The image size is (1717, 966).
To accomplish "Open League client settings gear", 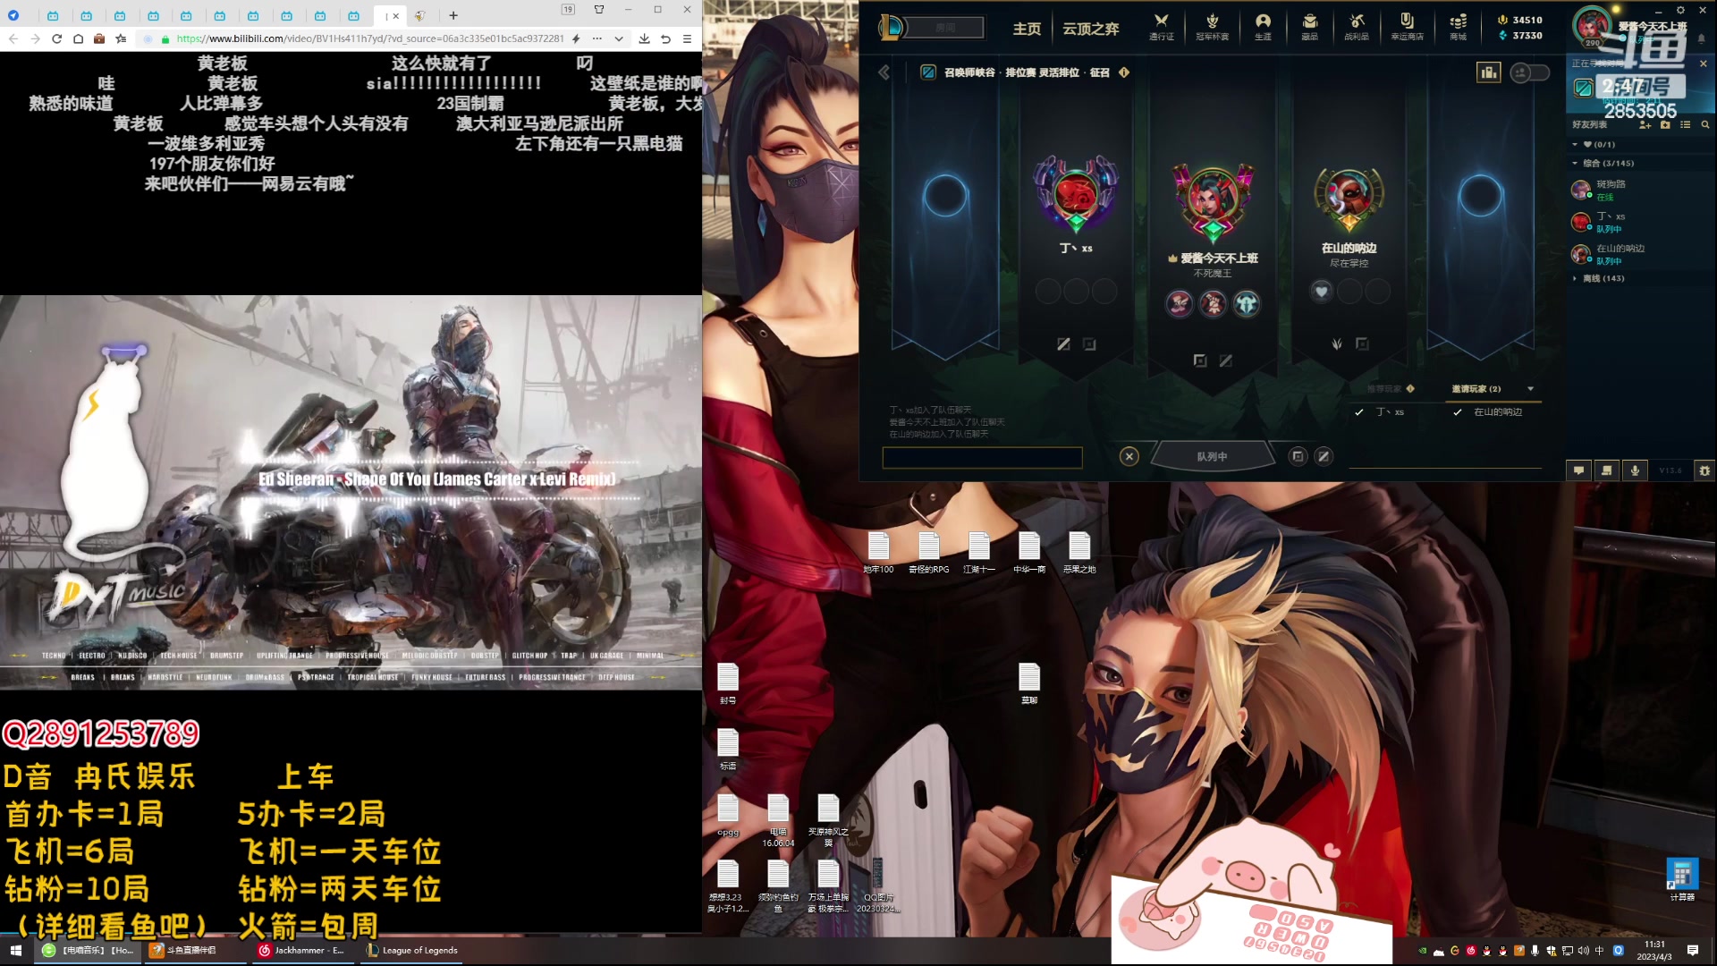I will click(1680, 10).
